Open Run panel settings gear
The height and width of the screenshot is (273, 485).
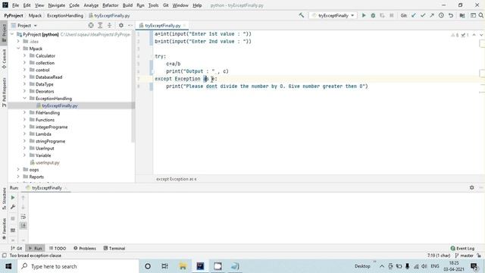471,187
